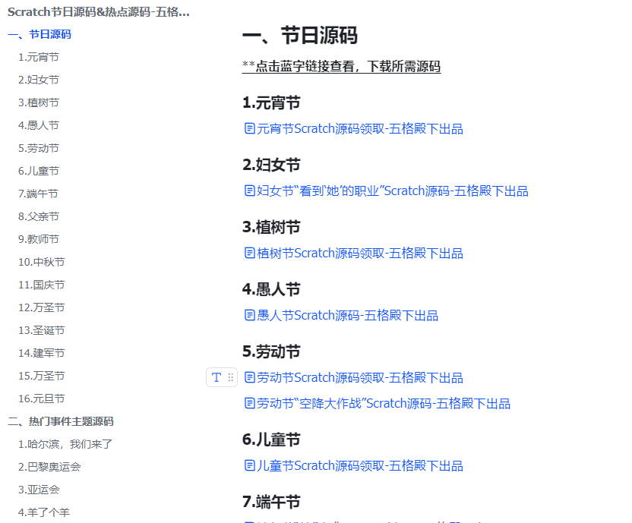The width and height of the screenshot is (632, 523).
Task: Jump to 11.国庆节 in outline
Action: [42, 285]
